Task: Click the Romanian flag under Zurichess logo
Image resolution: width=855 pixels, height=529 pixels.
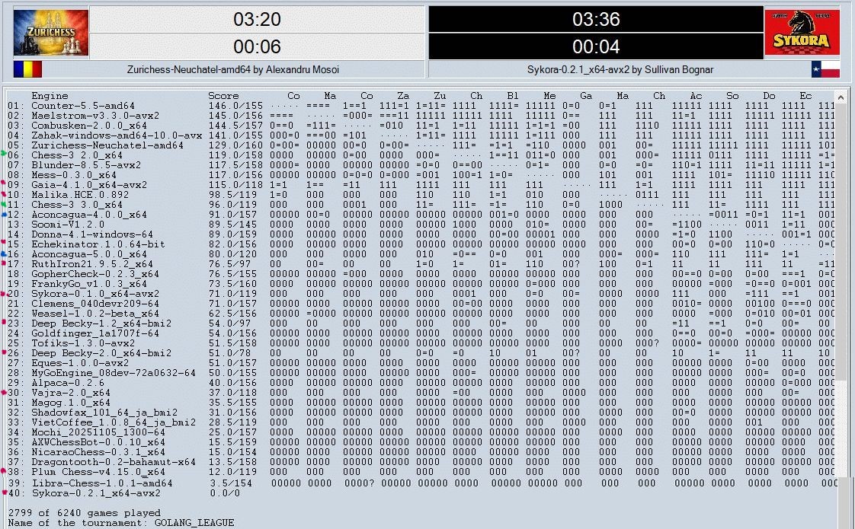Action: tap(27, 70)
